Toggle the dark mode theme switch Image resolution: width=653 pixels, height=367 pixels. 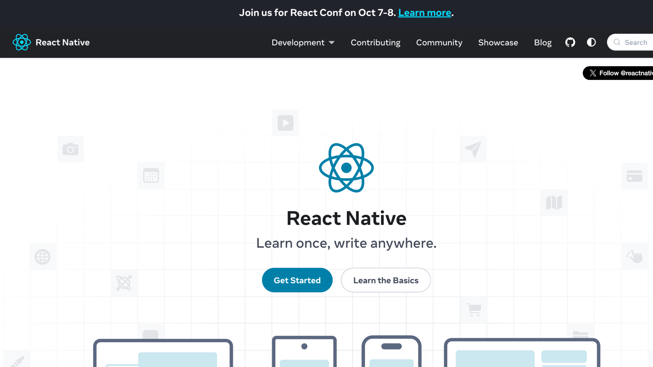[x=591, y=42]
